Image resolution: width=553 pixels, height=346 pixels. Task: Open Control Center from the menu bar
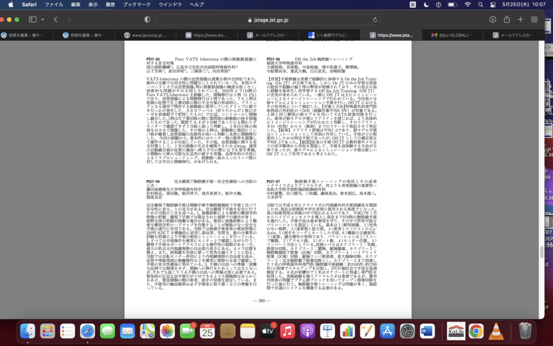(x=494, y=4)
